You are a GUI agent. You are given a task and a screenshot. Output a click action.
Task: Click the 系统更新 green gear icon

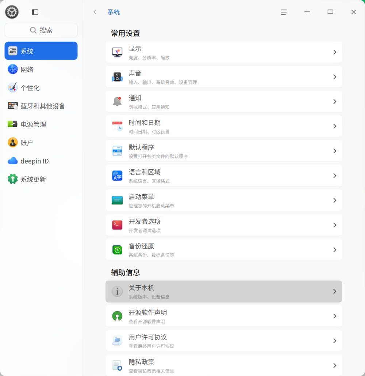pos(13,179)
